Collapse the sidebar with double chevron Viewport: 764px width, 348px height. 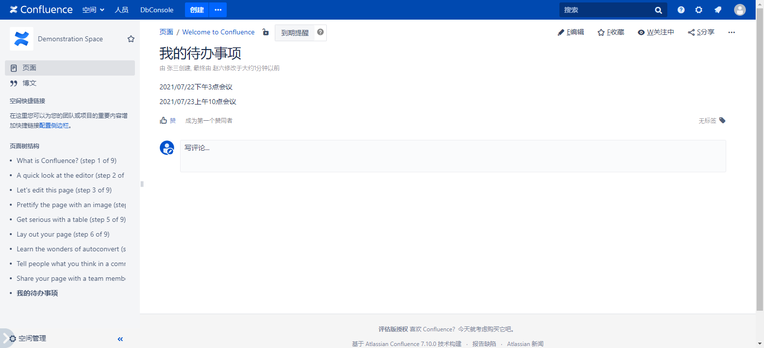pyautogui.click(x=120, y=339)
